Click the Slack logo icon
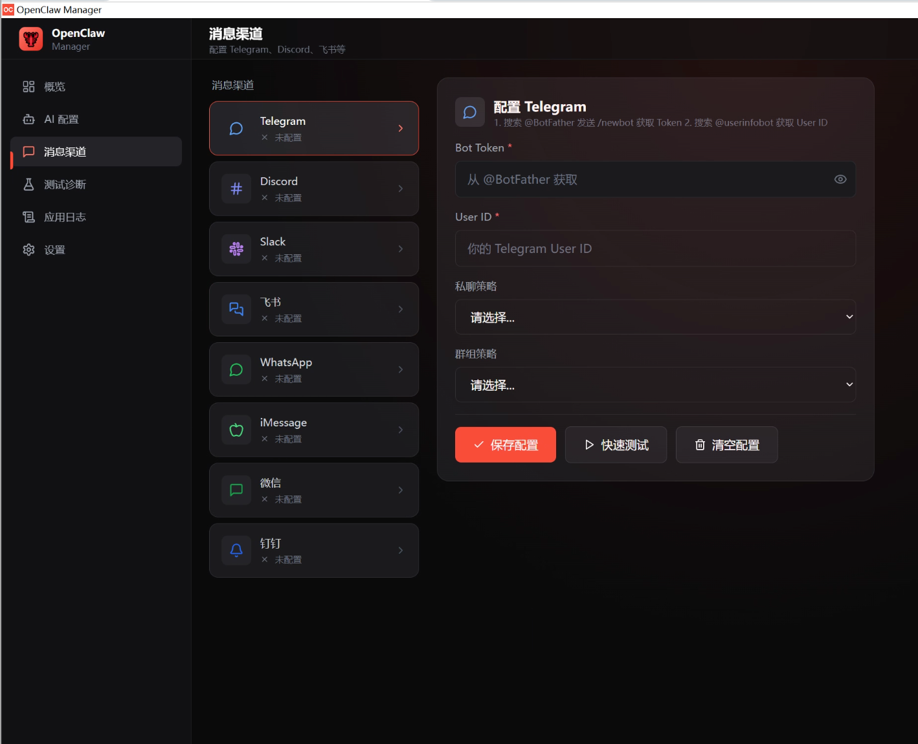Viewport: 918px width, 744px height. click(x=236, y=249)
